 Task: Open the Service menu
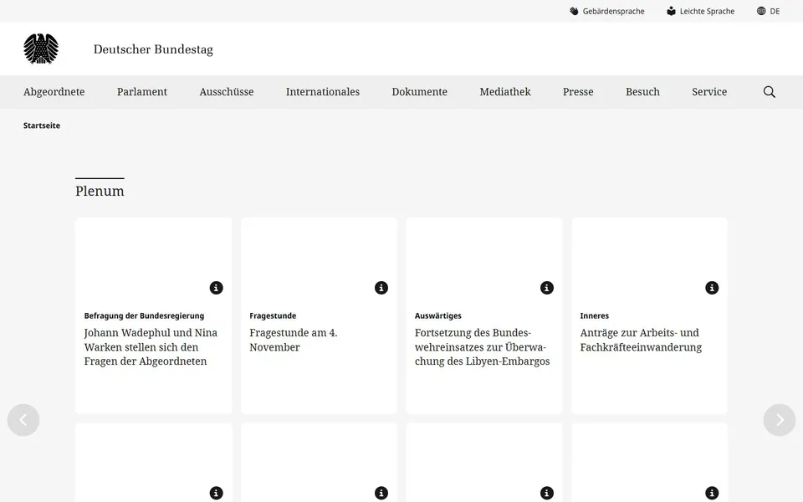click(x=709, y=92)
